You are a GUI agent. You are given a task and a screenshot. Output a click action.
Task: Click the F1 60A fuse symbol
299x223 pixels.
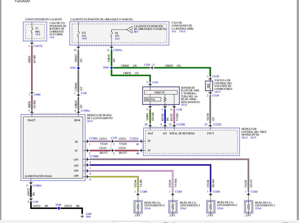[32, 30]
